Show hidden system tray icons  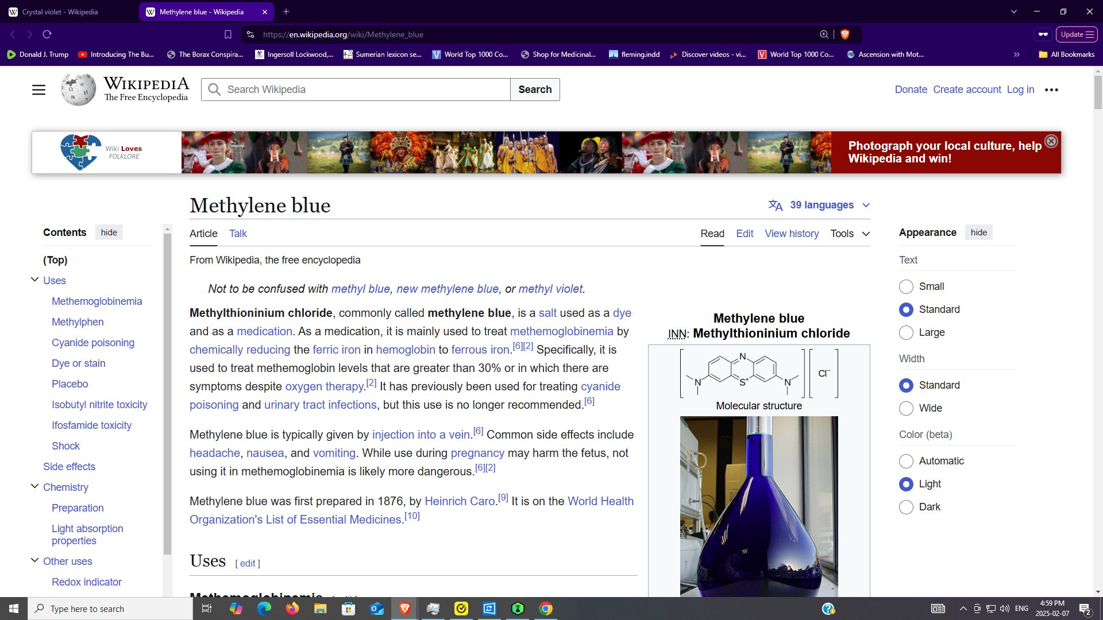click(963, 609)
